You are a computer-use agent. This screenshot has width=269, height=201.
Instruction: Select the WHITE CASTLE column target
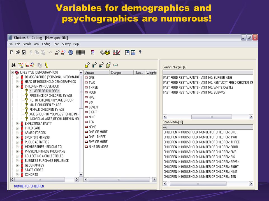click(x=198, y=87)
